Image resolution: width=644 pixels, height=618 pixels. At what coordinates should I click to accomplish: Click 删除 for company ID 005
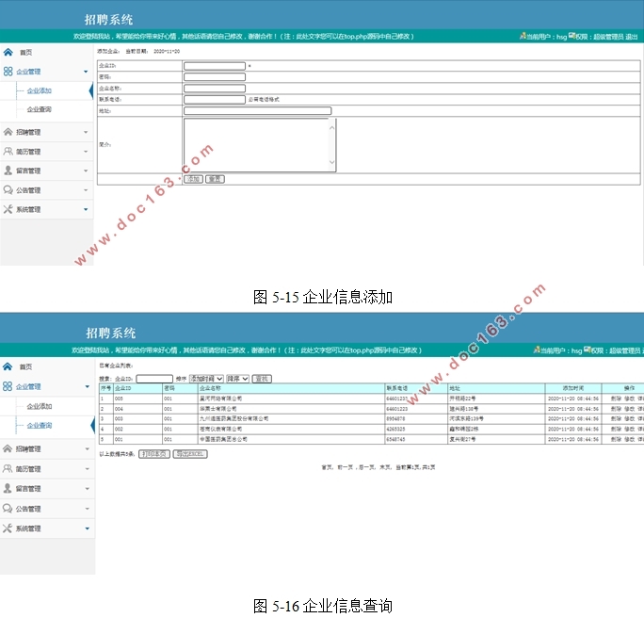pos(616,398)
